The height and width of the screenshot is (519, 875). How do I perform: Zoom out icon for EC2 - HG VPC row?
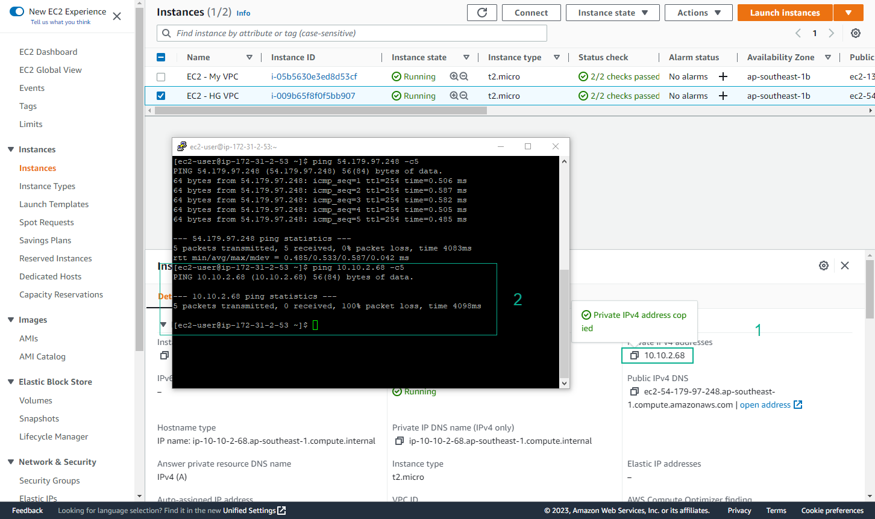[x=464, y=96]
